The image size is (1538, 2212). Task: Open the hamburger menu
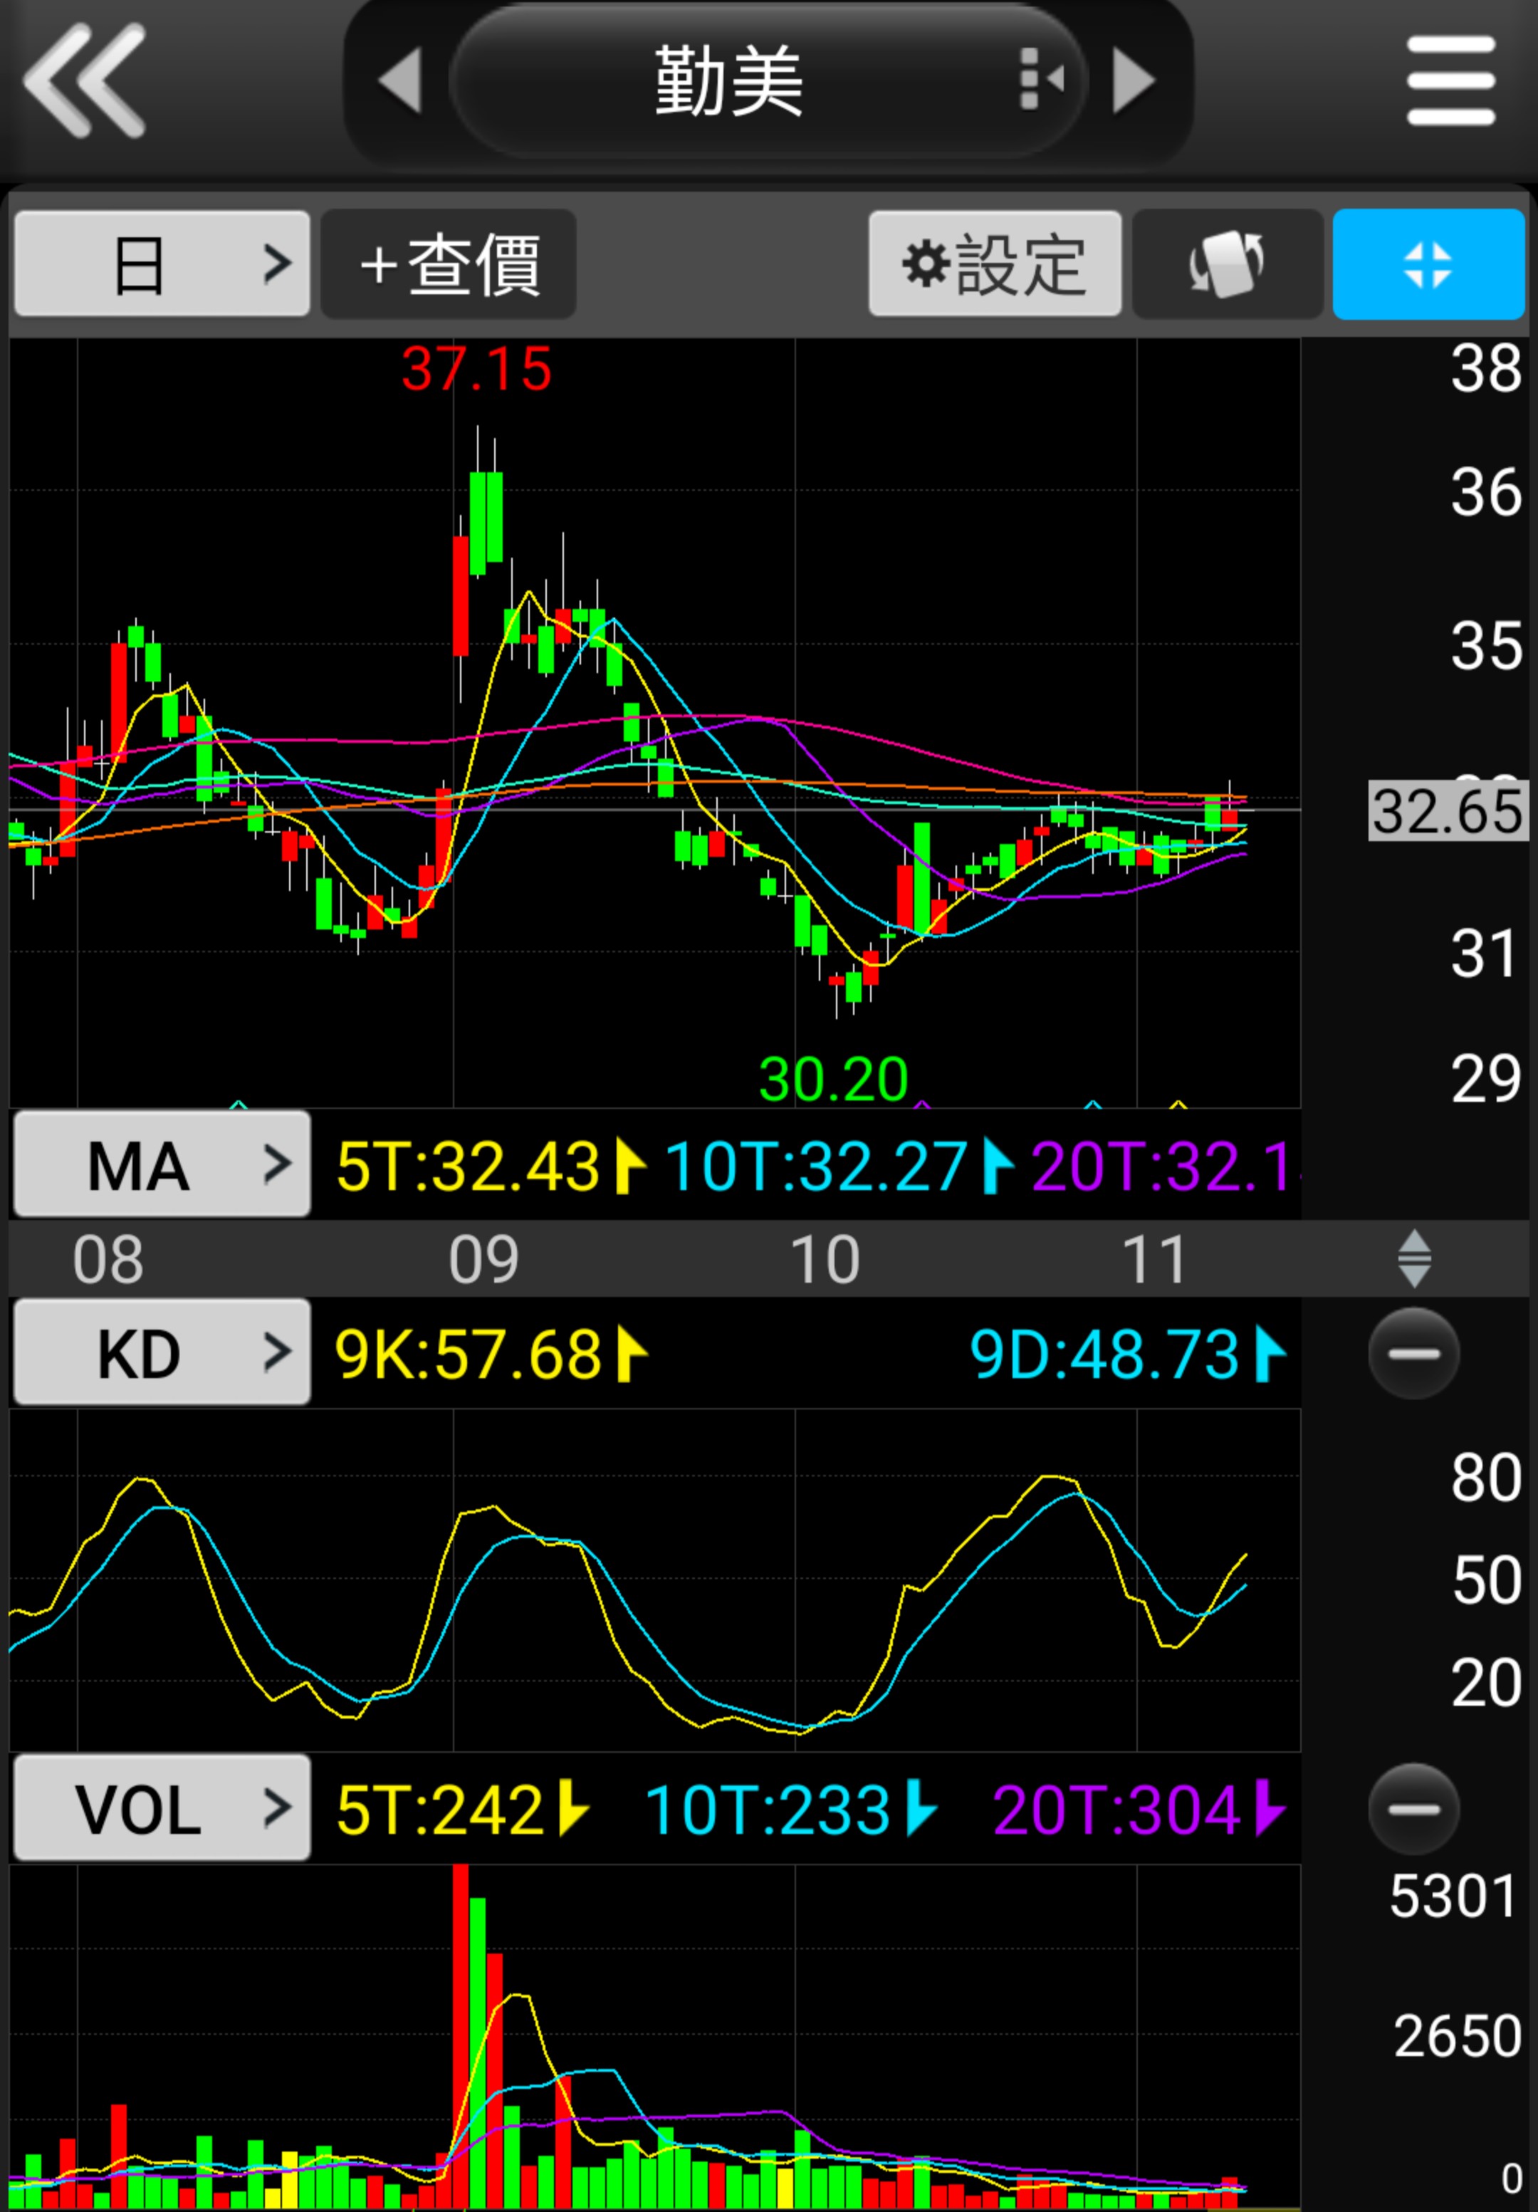[x=1450, y=81]
